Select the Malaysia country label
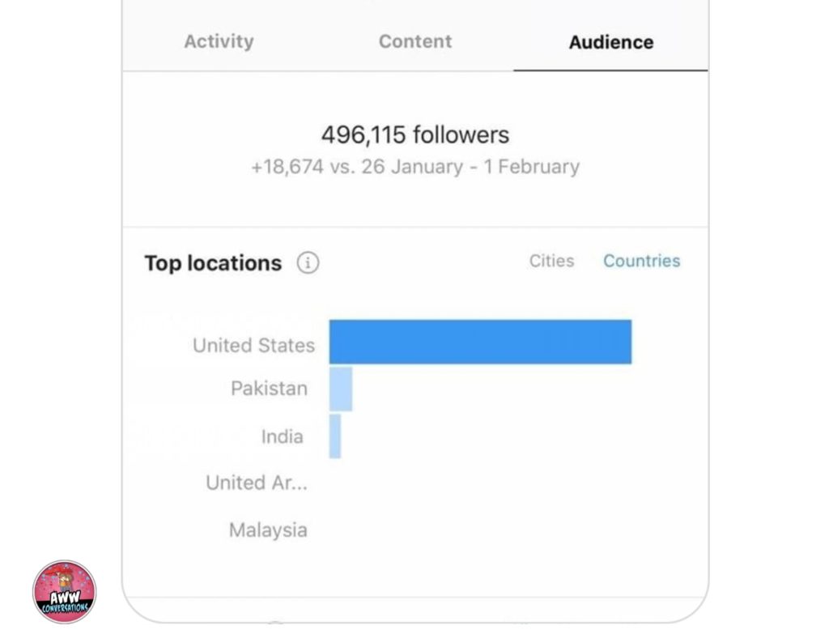 [268, 530]
